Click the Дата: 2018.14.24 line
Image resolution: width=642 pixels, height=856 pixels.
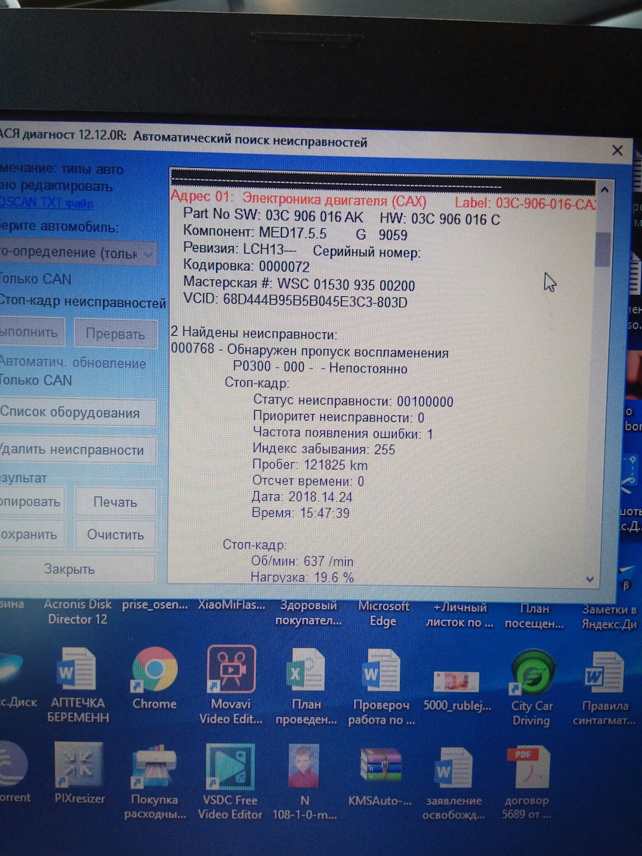point(302,497)
